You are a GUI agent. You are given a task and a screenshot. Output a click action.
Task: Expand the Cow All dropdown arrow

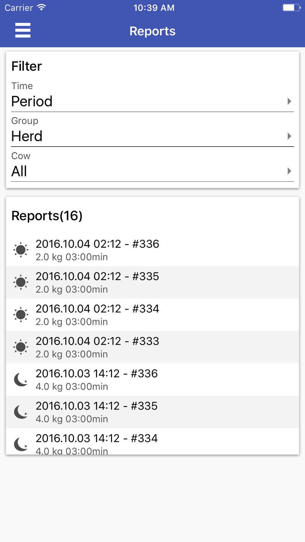(x=289, y=171)
